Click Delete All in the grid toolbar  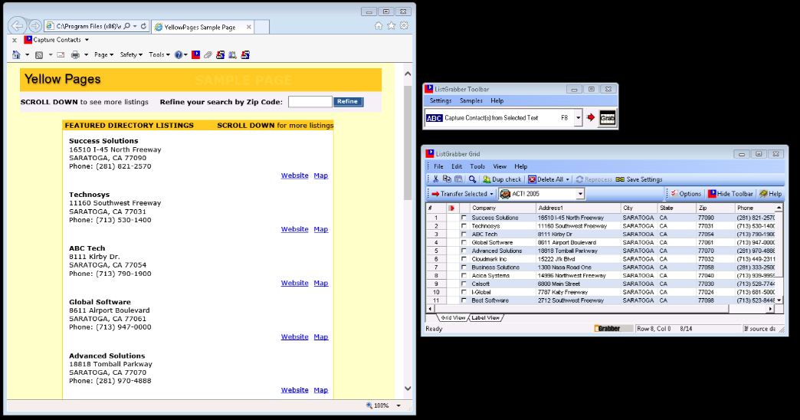[x=546, y=179]
